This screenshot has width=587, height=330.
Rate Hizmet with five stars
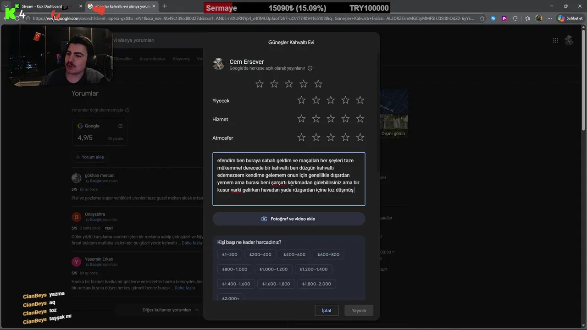[360, 119]
